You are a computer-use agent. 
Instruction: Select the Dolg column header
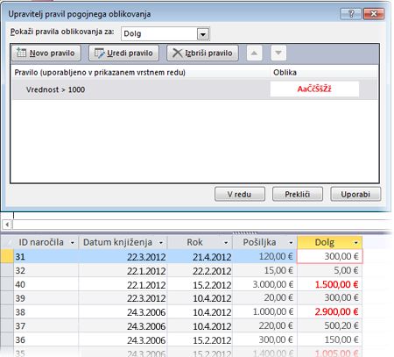point(329,242)
